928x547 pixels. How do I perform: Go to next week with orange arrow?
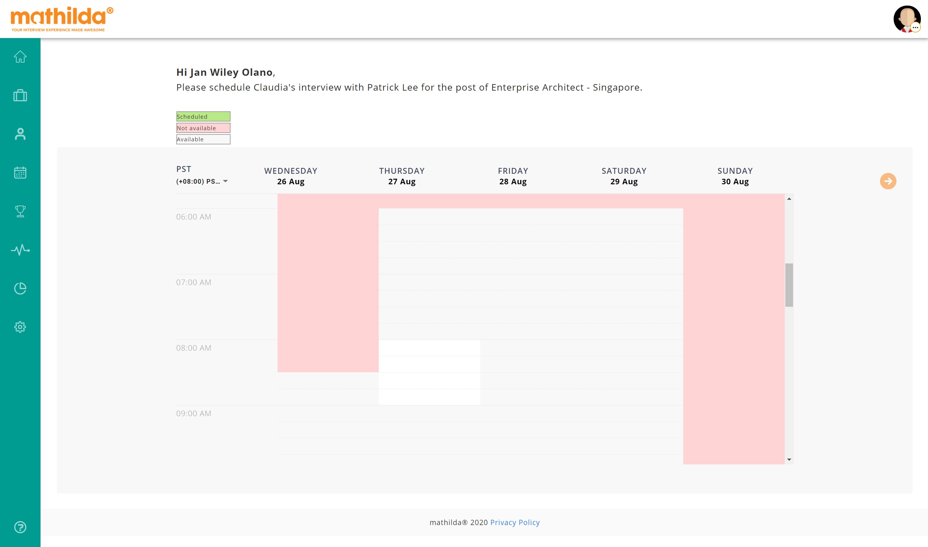(888, 181)
